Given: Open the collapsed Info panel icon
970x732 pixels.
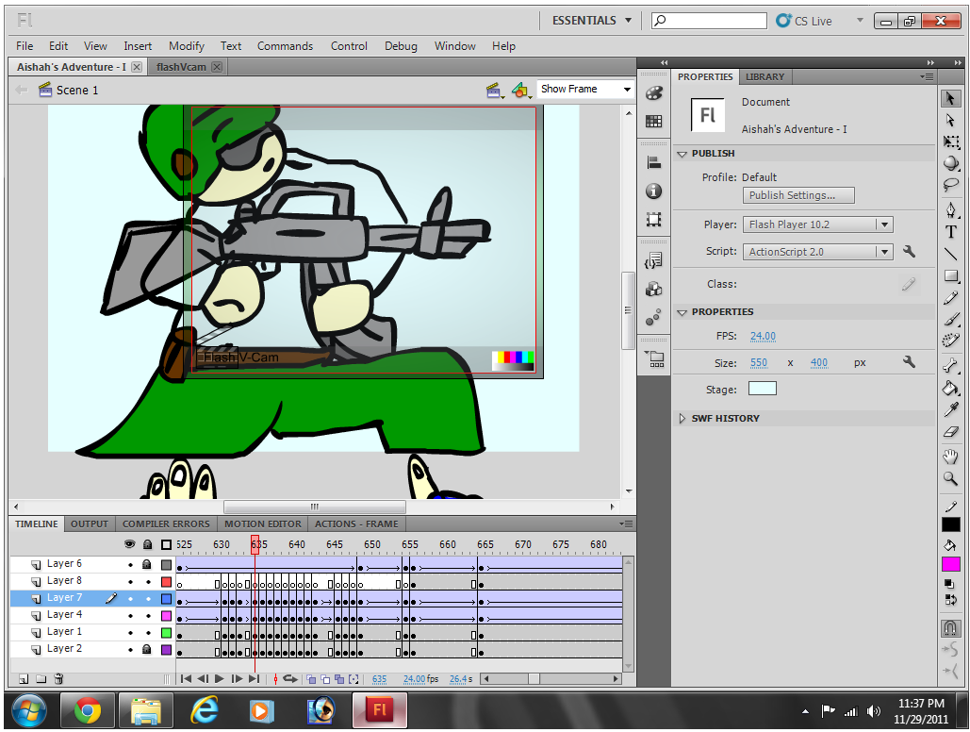Looking at the screenshot, I should (654, 191).
